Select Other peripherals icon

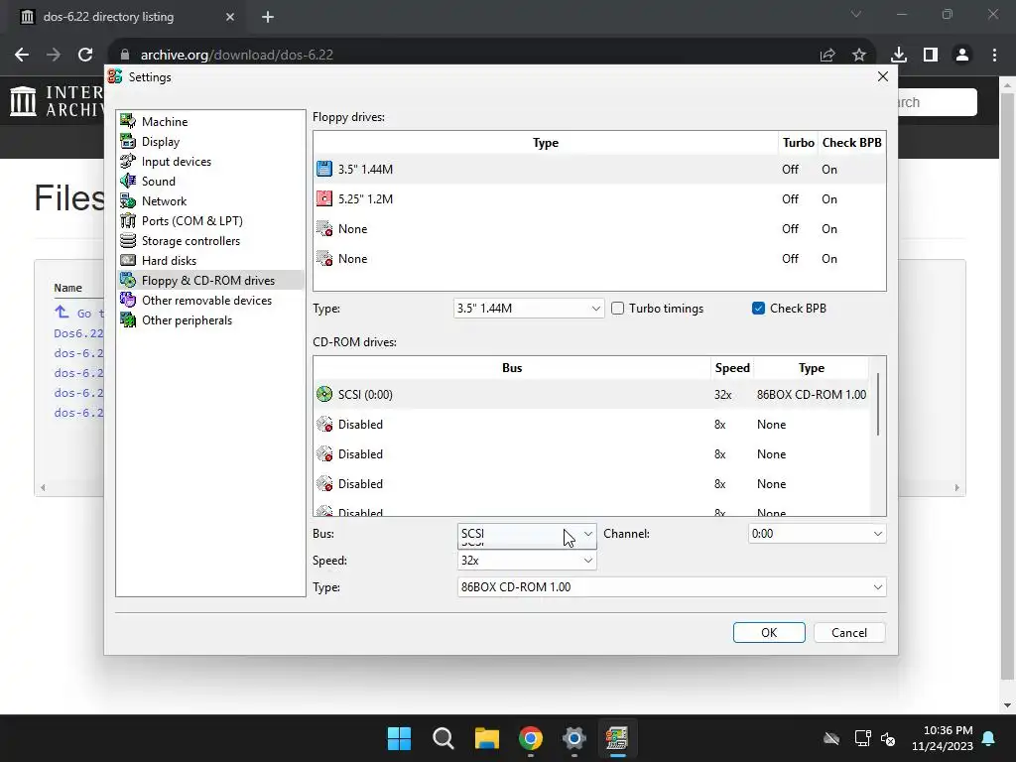coord(128,320)
